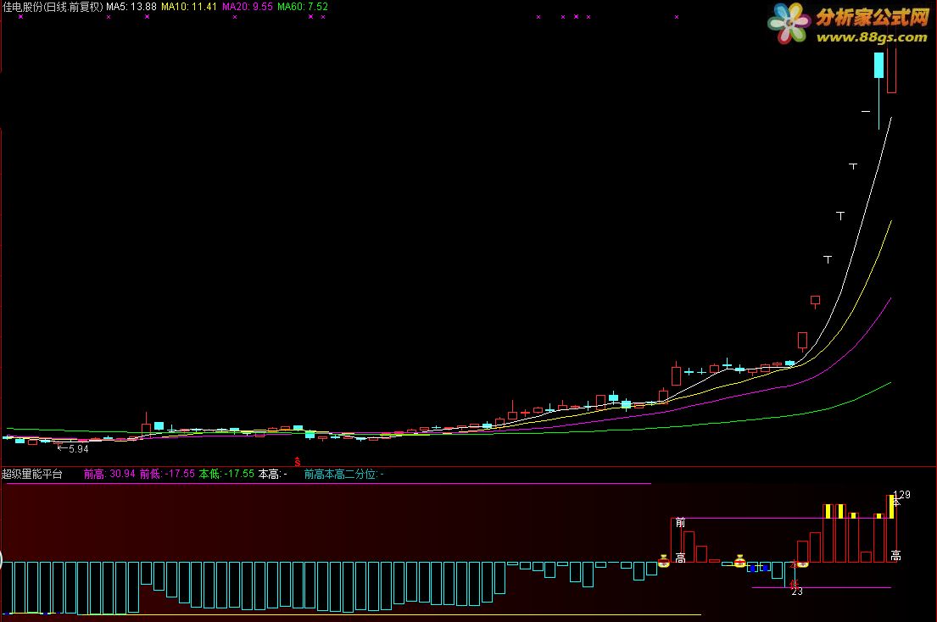Click the MA20: 9.55 legend label

coord(248,7)
